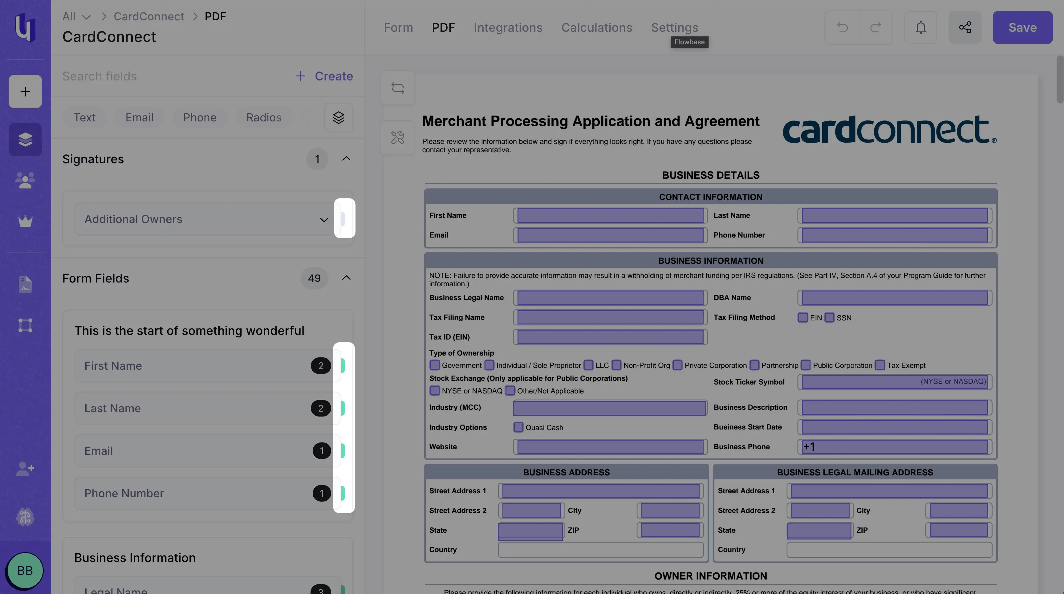Click the Save button
Screen dimensions: 1064x594
(x=1022, y=27)
